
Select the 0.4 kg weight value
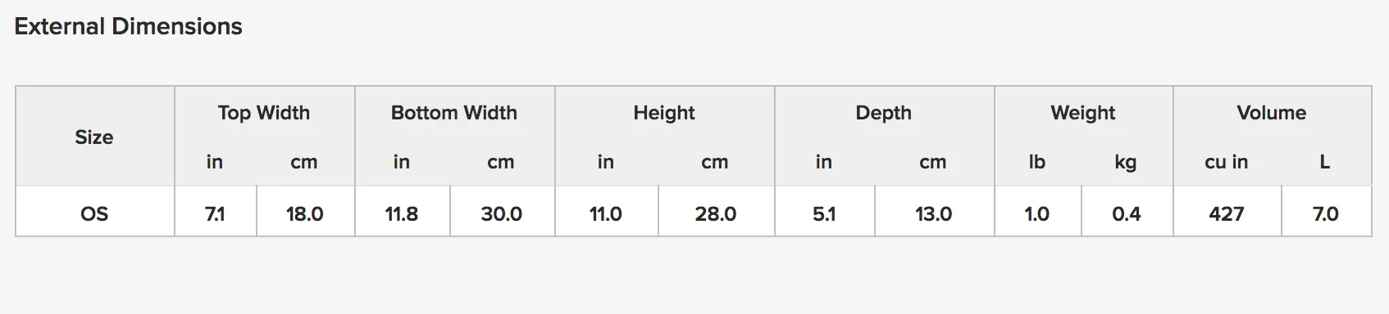(x=1127, y=213)
